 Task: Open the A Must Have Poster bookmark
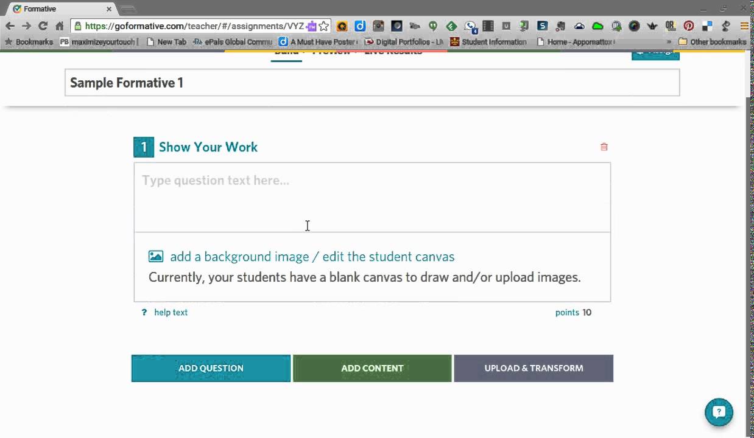319,42
